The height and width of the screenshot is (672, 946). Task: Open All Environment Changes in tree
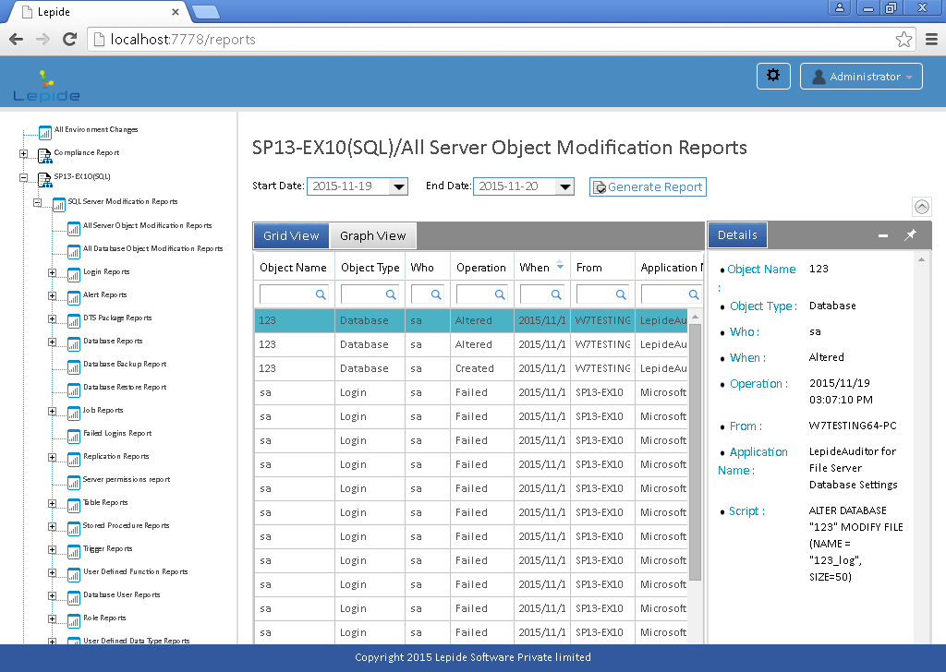click(x=96, y=129)
